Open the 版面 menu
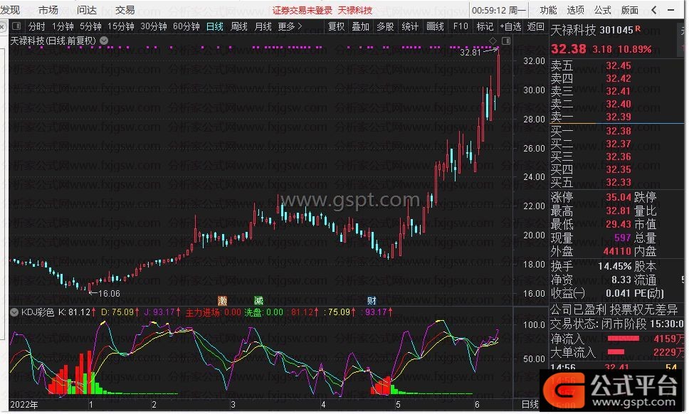The image size is (689, 414). coord(630,10)
